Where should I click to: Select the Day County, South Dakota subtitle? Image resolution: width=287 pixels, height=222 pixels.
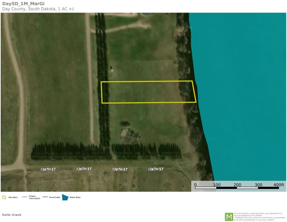coord(38,9)
